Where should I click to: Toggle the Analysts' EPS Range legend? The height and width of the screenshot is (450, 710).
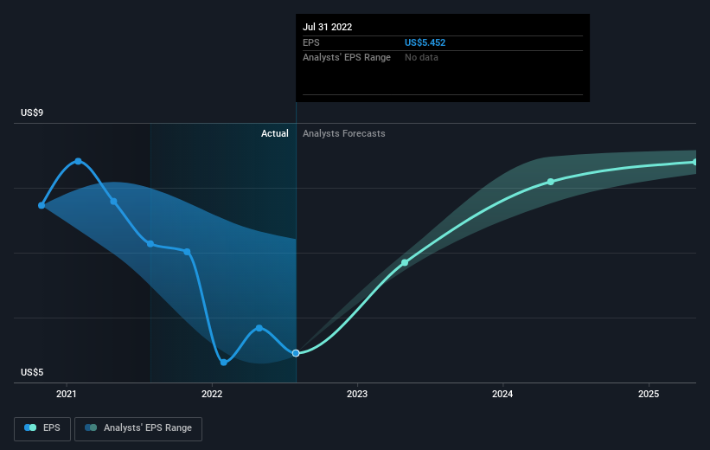[138, 428]
